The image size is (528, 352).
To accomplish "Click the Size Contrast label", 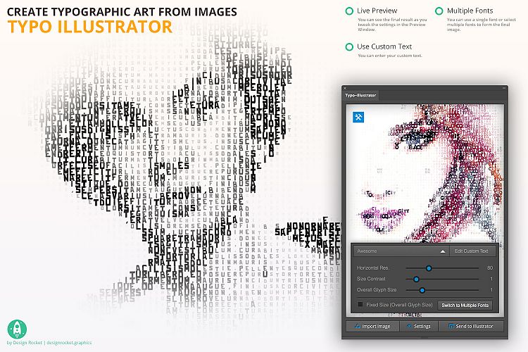I will (x=371, y=279).
